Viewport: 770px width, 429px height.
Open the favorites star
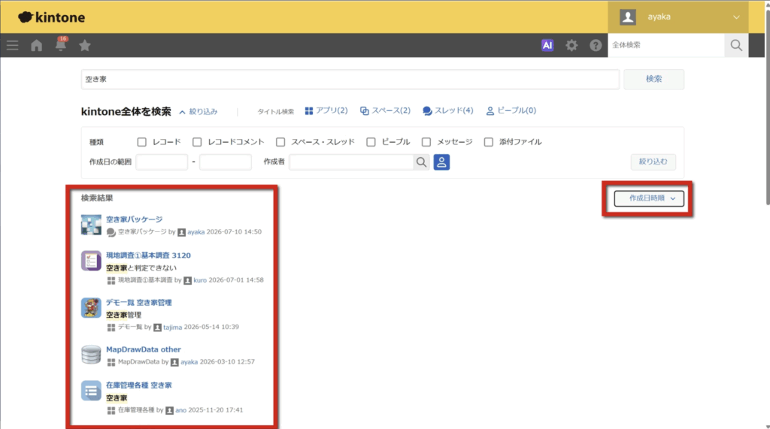[84, 46]
